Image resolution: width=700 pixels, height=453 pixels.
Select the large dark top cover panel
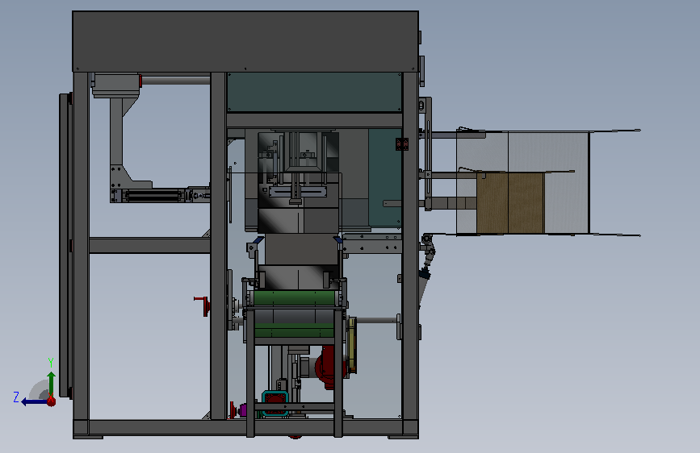tap(245, 41)
